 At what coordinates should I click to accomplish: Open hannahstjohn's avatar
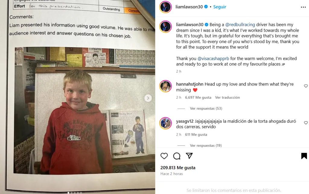[166, 86]
